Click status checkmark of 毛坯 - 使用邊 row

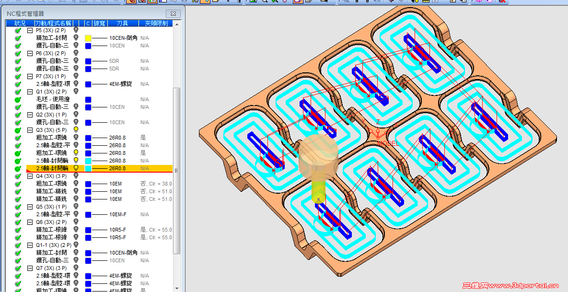tap(18, 99)
